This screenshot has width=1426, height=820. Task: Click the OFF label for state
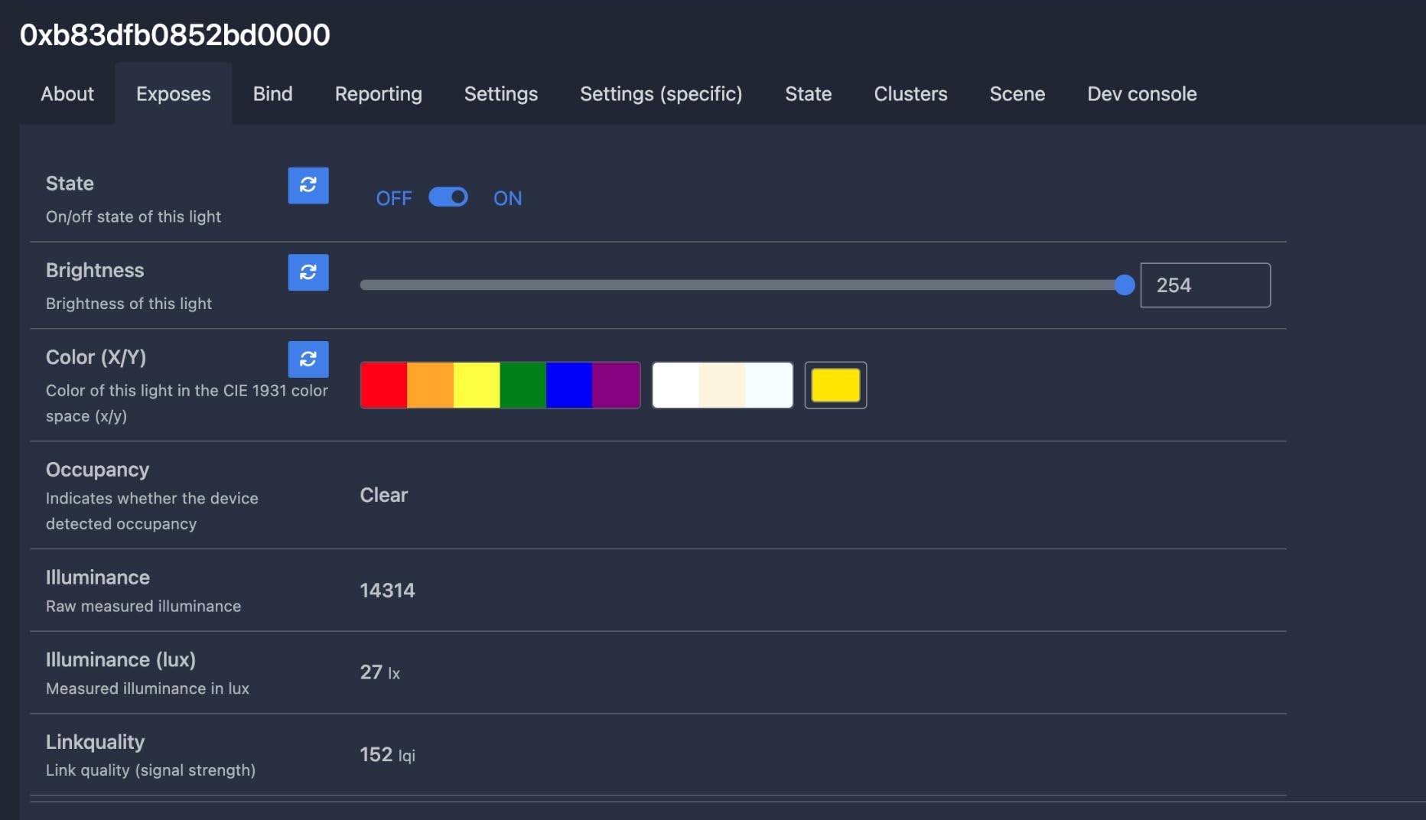tap(393, 198)
